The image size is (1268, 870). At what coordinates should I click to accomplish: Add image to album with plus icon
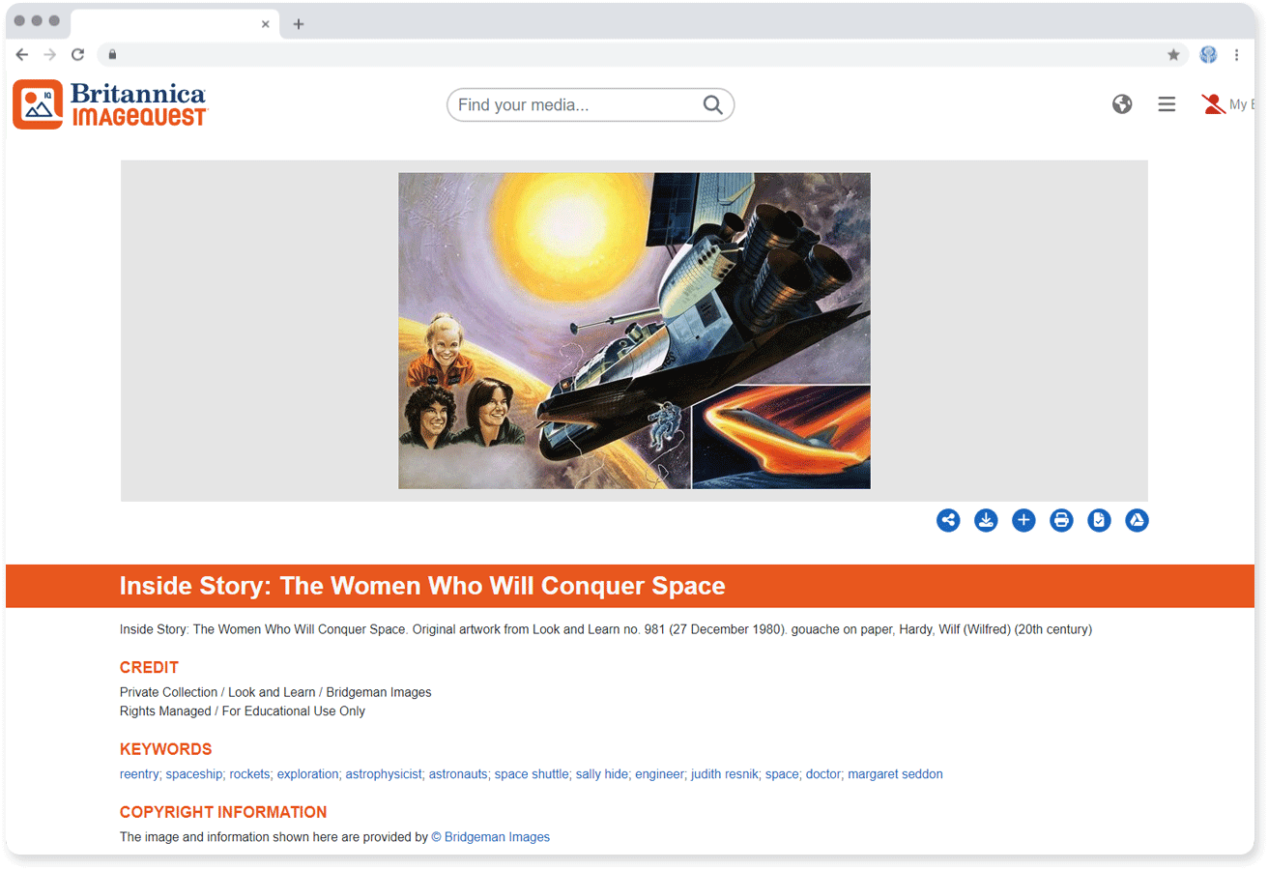click(1023, 521)
